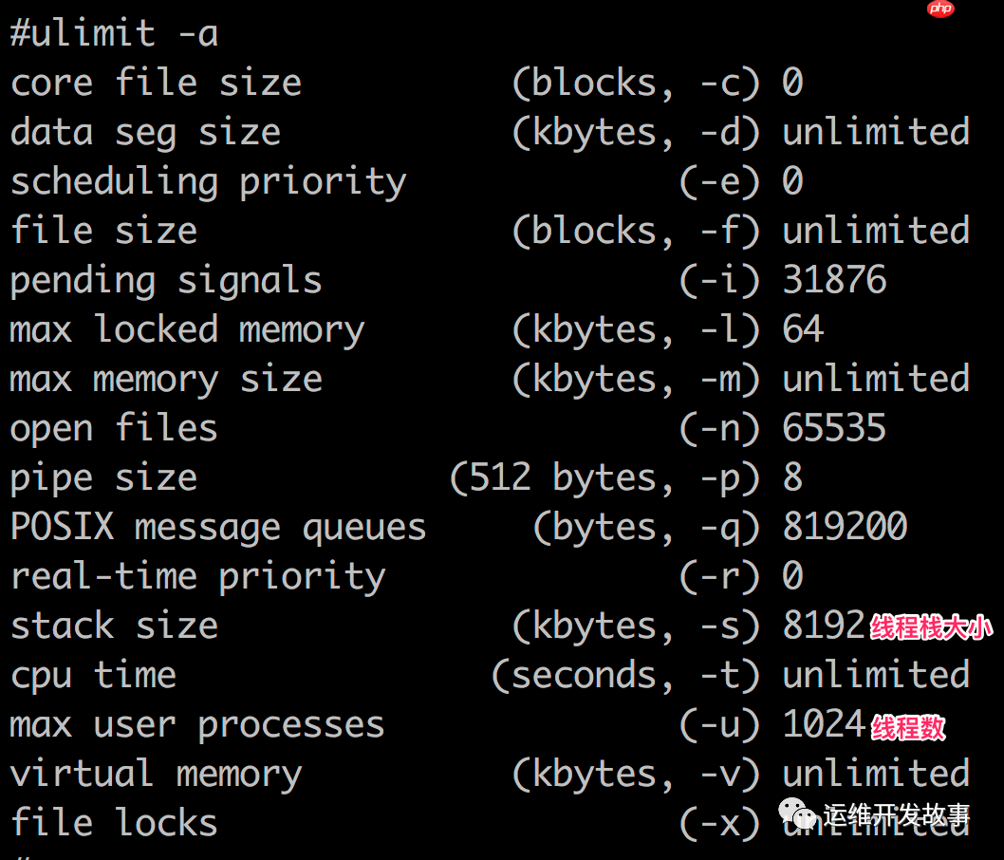This screenshot has height=860, width=1004.
Task: Click the open files value 65535
Action: tap(834, 429)
